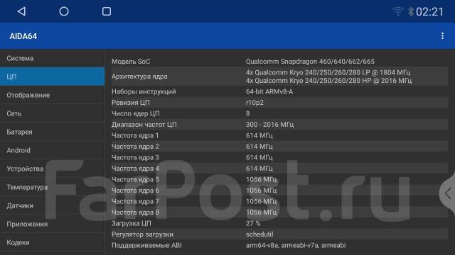Select the 27 % CPU load value
Image resolution: width=455 pixels, height=255 pixels.
click(x=253, y=224)
